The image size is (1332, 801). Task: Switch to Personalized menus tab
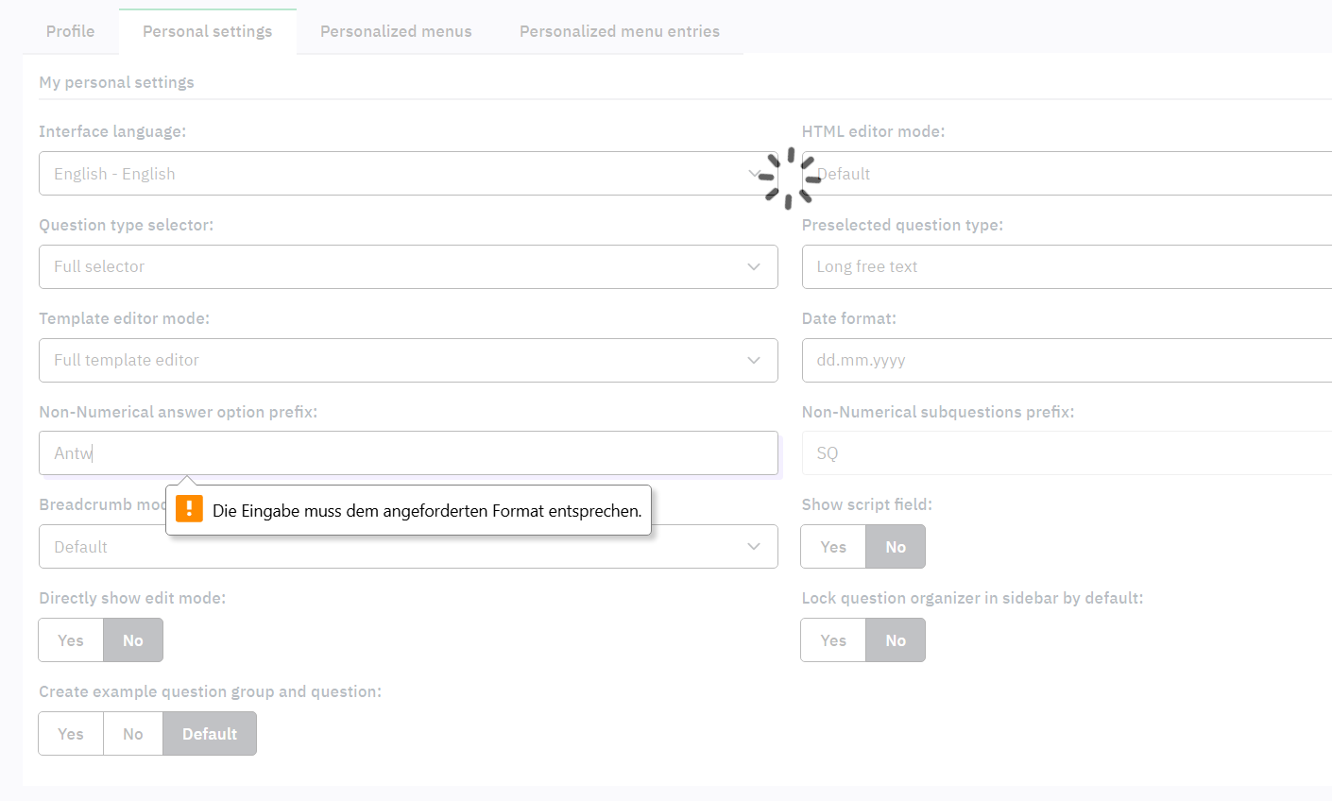[396, 31]
